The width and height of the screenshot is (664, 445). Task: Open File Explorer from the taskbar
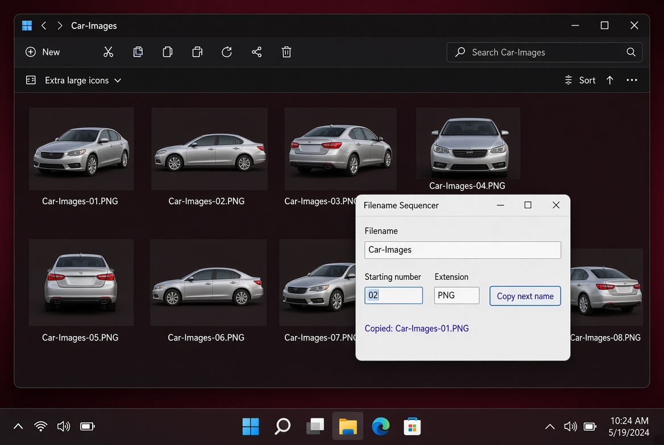click(348, 426)
